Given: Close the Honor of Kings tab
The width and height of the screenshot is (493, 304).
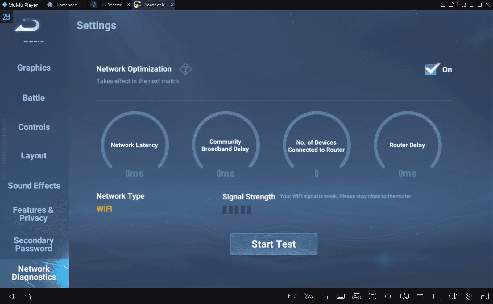Looking at the screenshot, I should click(172, 5).
